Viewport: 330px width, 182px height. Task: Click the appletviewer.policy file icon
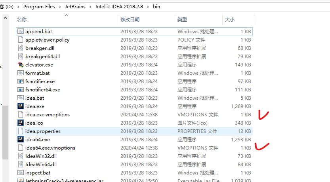point(21,40)
